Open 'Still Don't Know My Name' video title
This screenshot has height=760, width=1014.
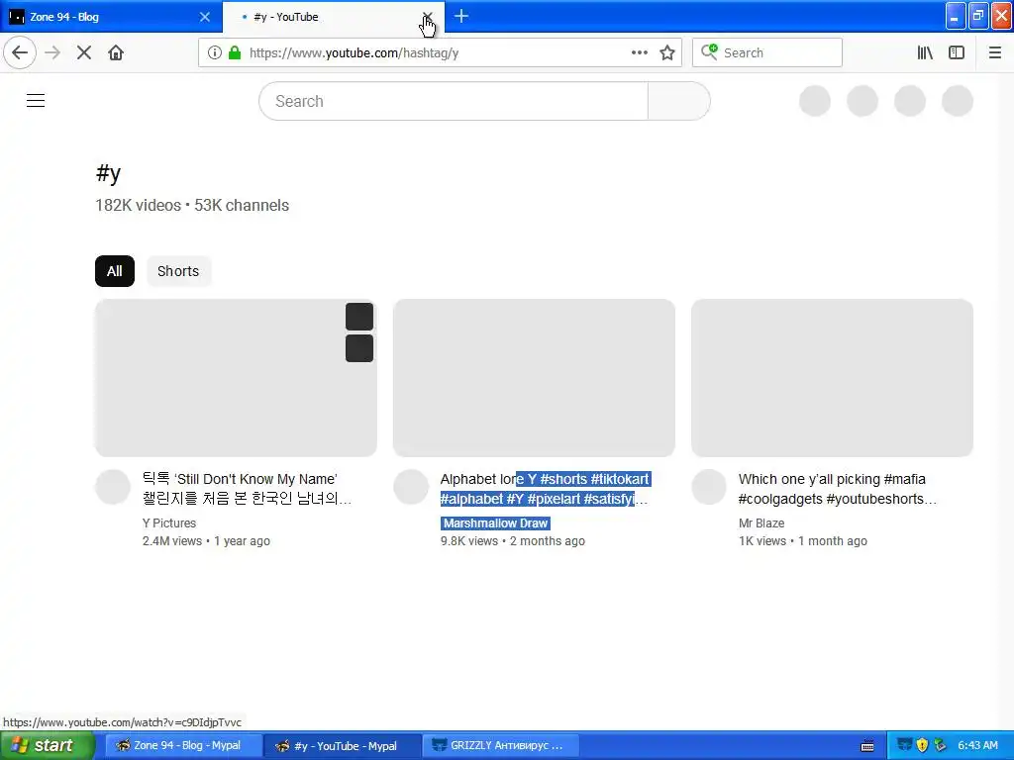(x=247, y=489)
